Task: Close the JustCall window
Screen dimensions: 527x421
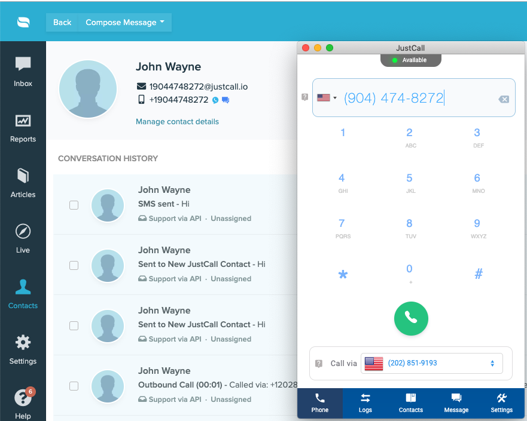Action: point(306,48)
